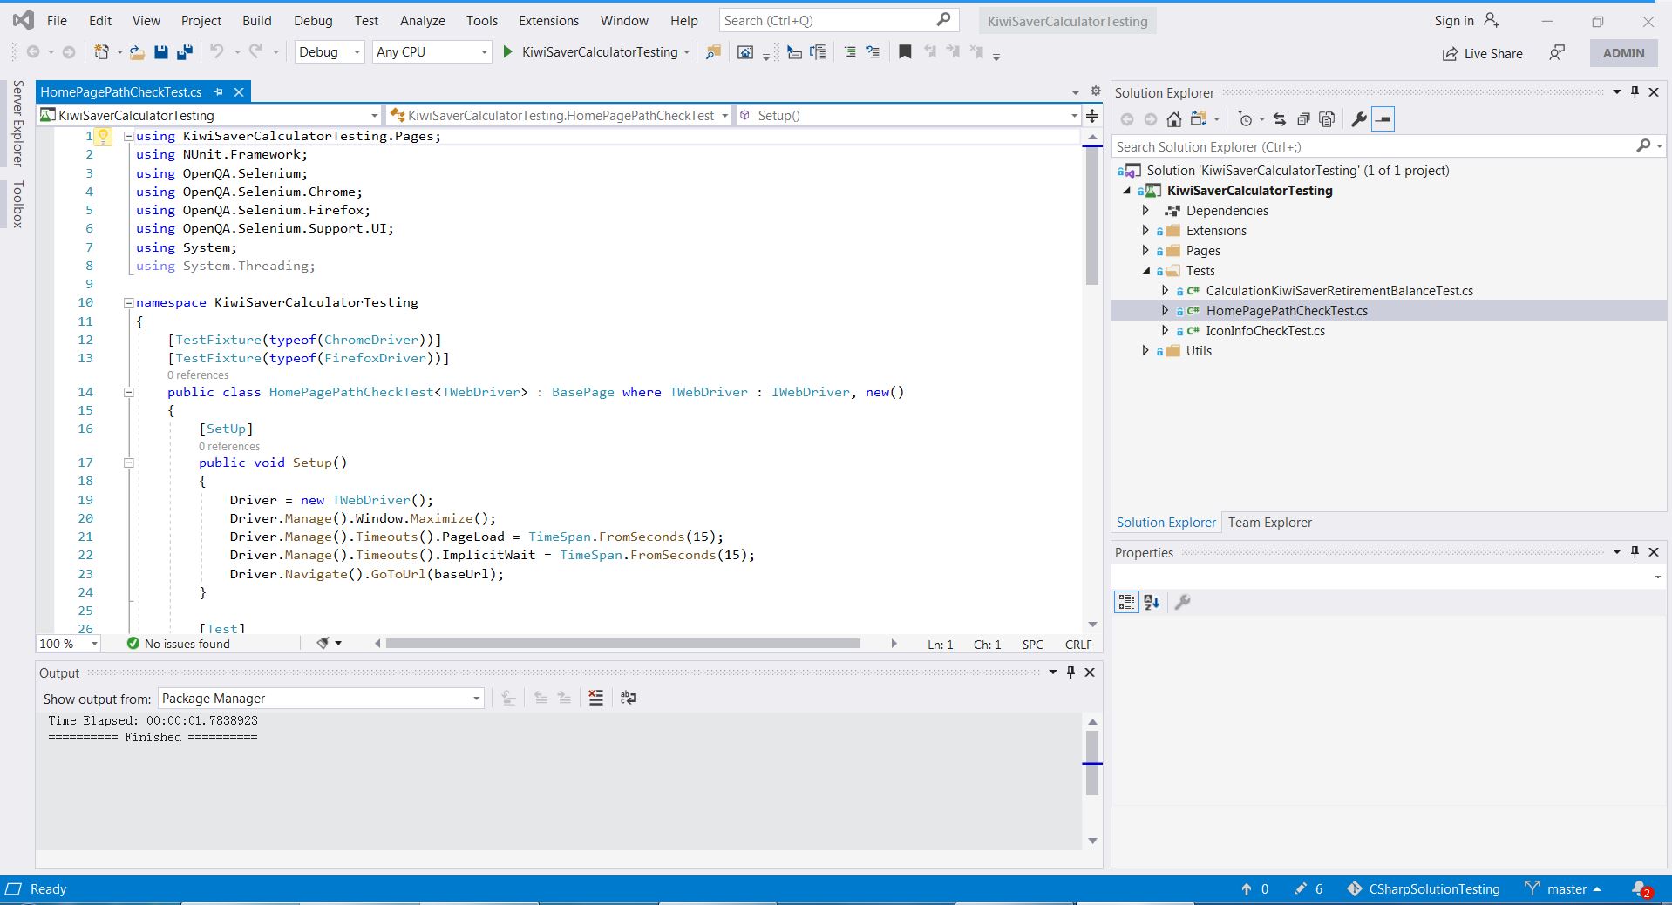1672x905 pixels.
Task: Click the Property Pages wrench icon
Action: point(1183,602)
